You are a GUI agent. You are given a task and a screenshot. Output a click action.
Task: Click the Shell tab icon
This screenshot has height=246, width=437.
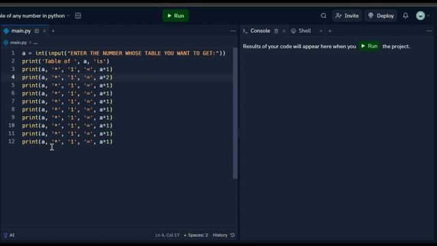coord(294,31)
